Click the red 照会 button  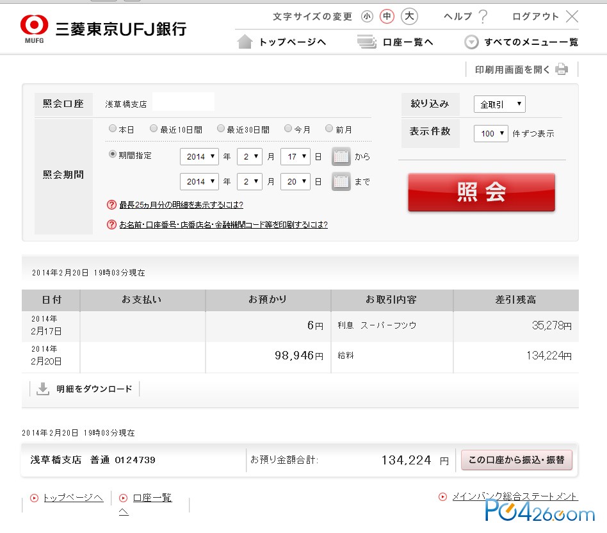482,192
